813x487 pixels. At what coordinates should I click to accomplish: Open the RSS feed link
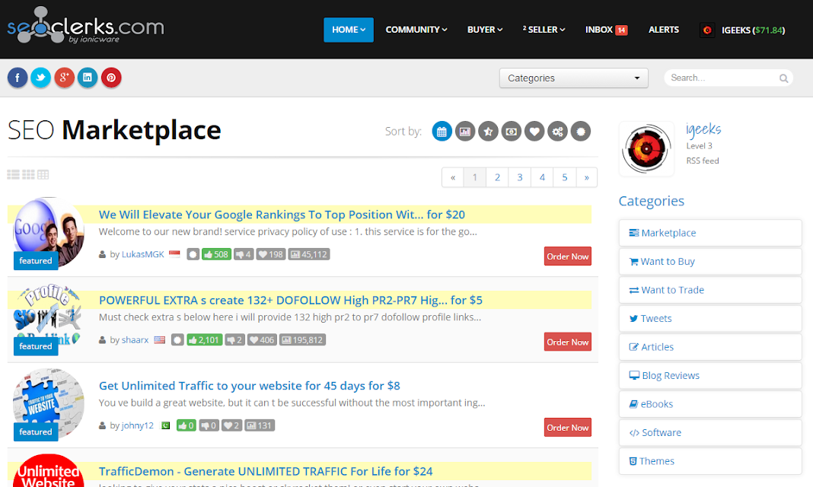703,161
